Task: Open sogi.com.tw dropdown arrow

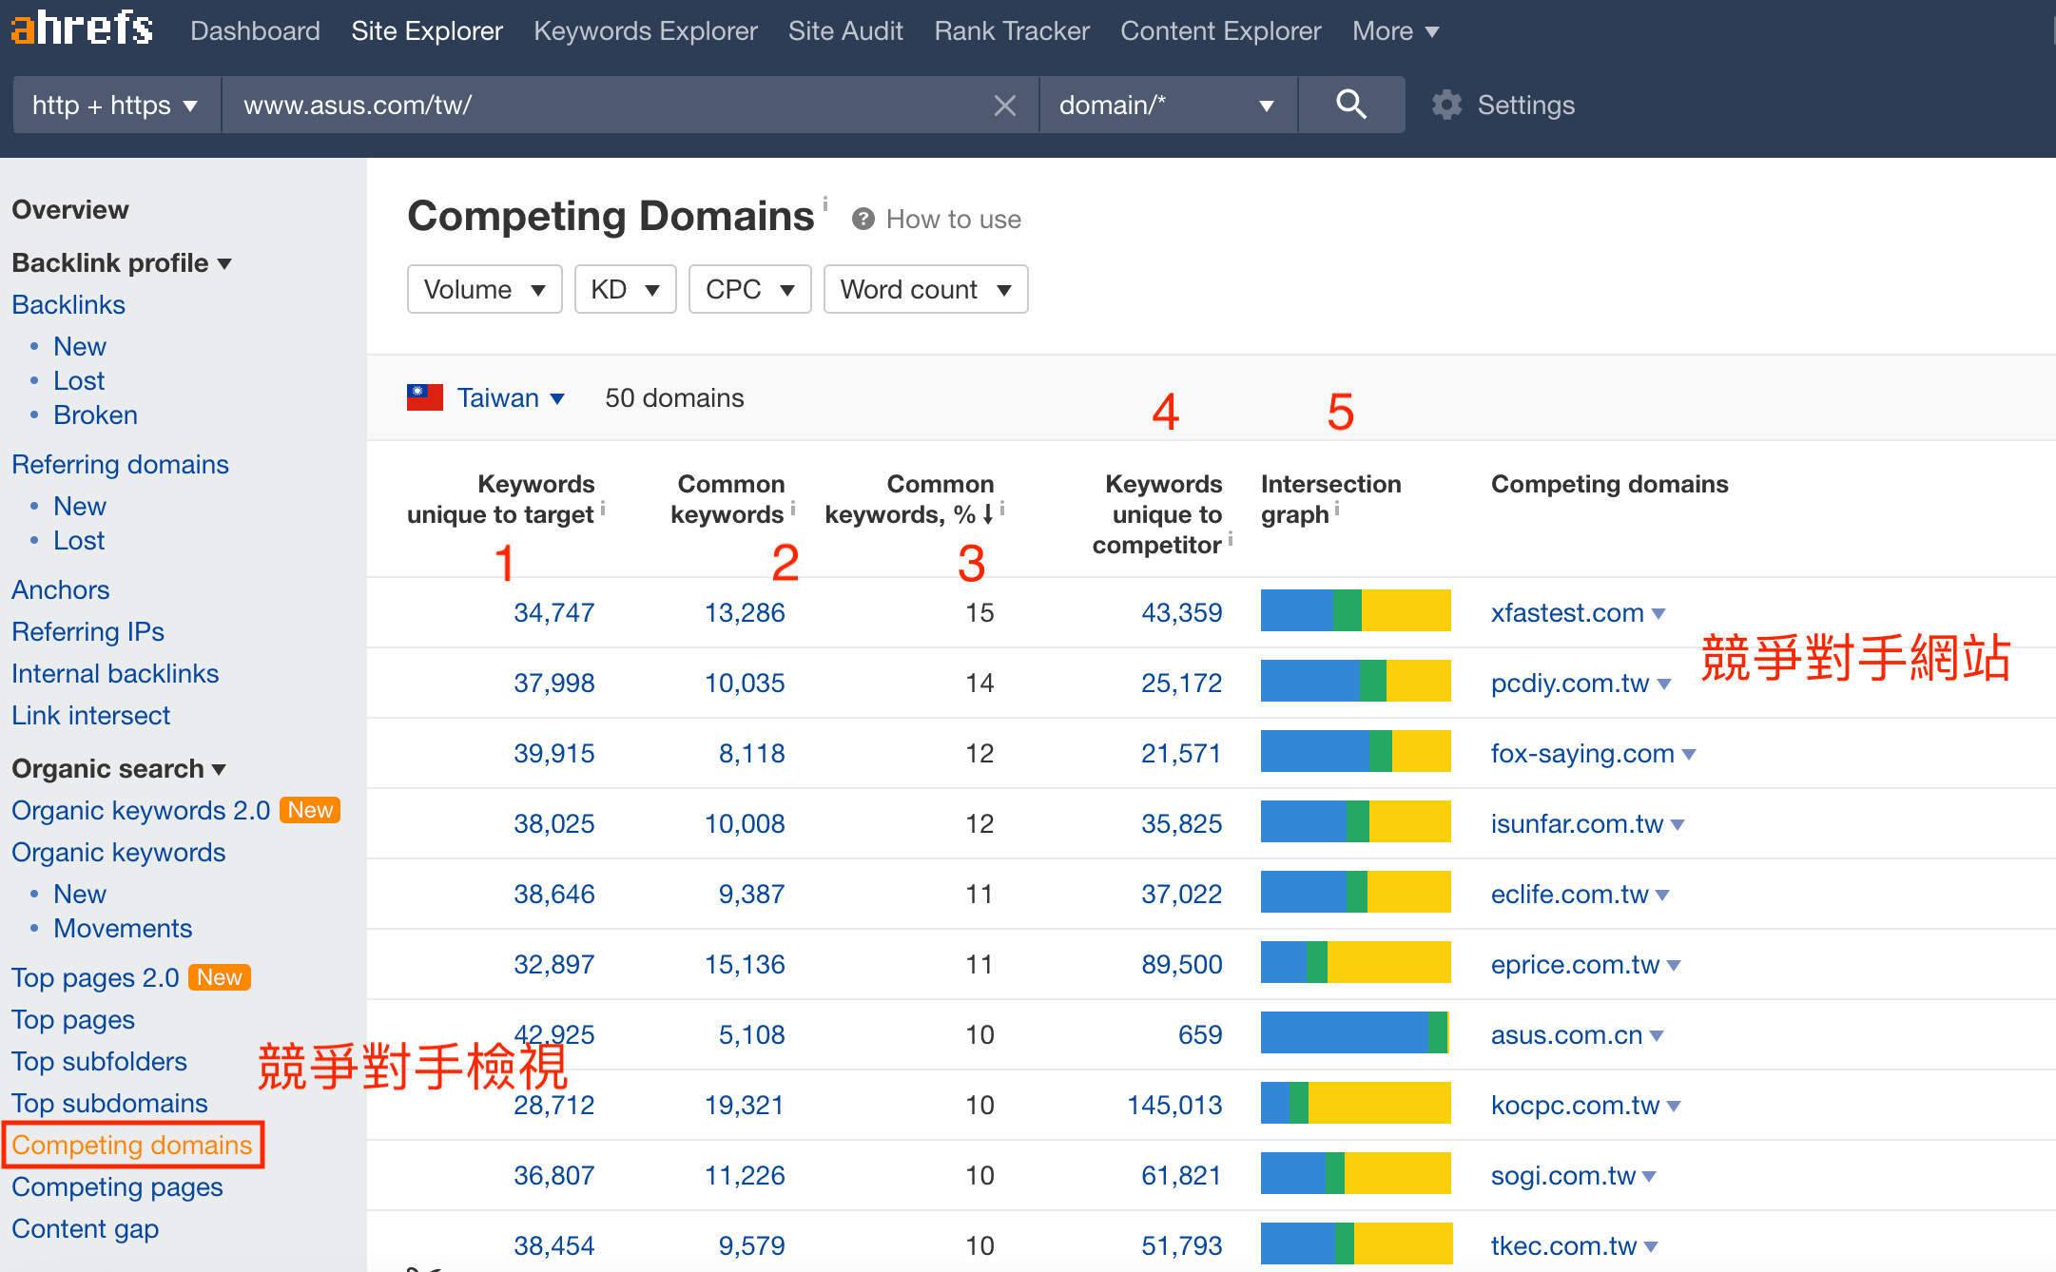Action: tap(1649, 1176)
